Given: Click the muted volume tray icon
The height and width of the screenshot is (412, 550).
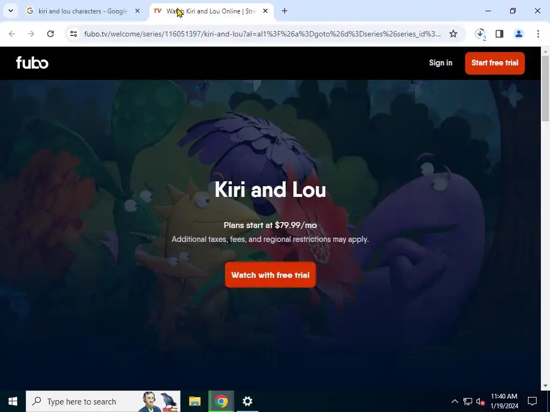Looking at the screenshot, I should pyautogui.click(x=480, y=401).
